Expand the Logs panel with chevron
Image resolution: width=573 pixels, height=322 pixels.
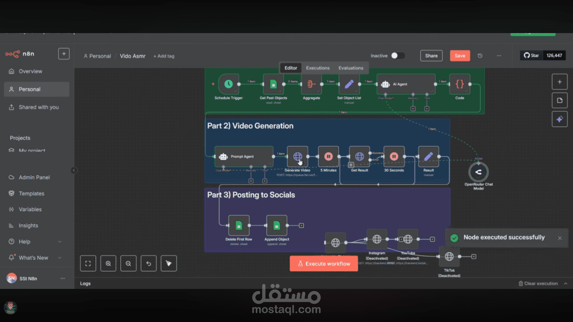coord(566,284)
